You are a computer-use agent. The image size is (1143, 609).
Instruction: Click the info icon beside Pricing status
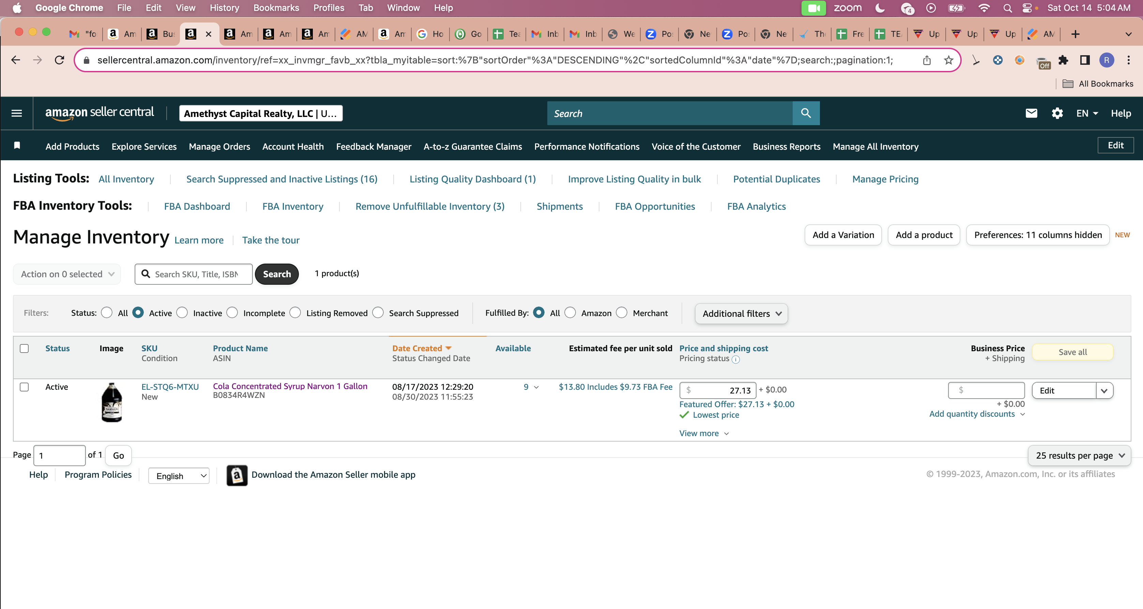click(x=735, y=359)
